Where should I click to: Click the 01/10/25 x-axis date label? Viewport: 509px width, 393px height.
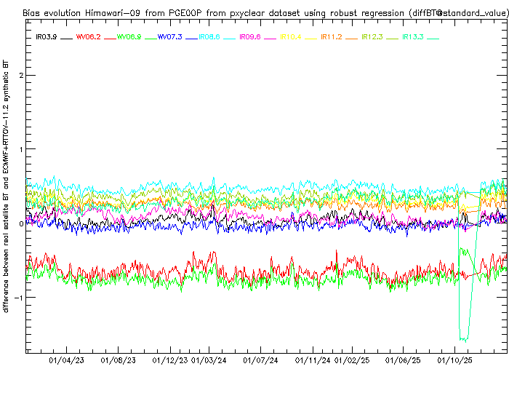click(454, 360)
